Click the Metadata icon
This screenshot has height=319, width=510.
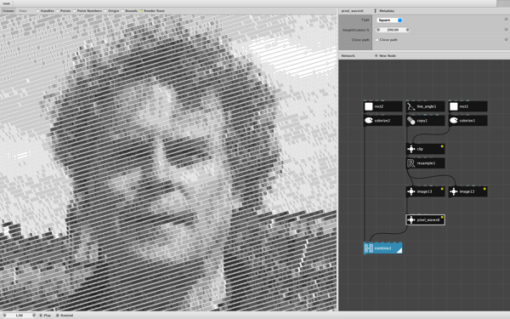coord(376,11)
